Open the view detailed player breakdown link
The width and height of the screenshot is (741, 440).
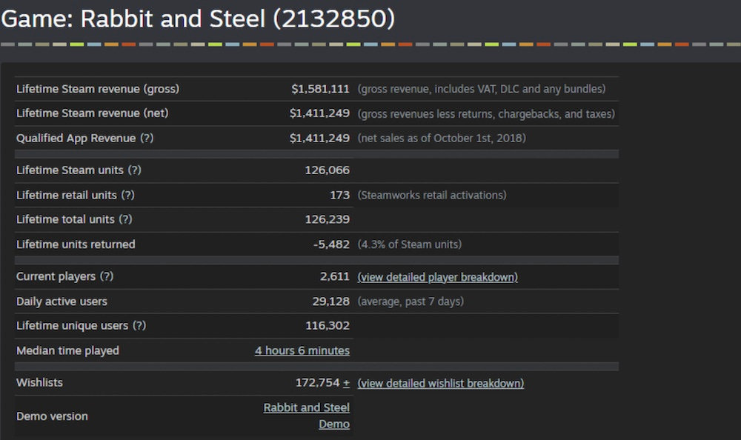438,277
